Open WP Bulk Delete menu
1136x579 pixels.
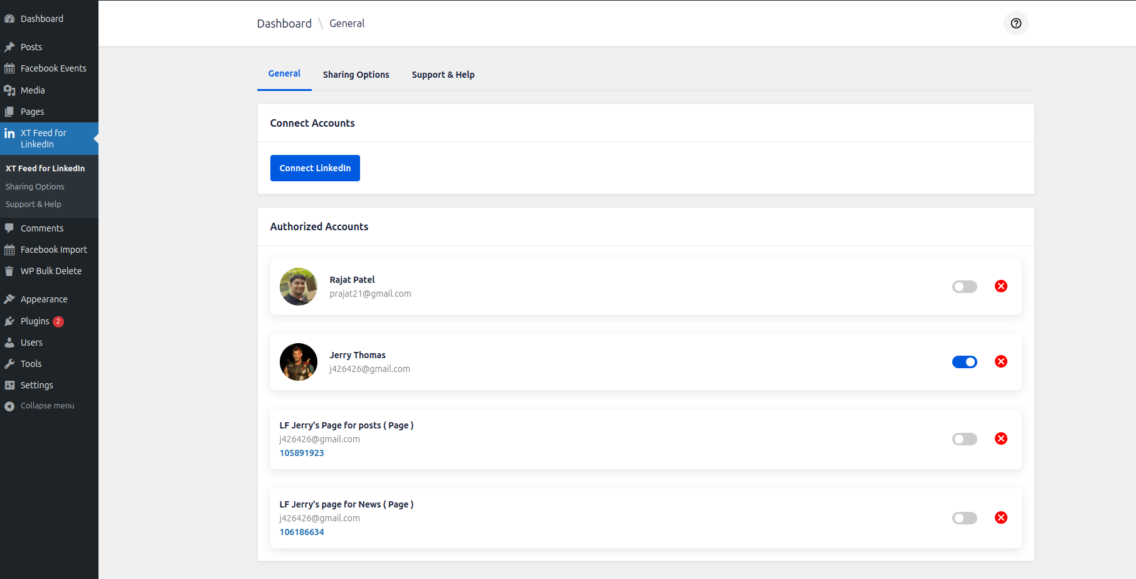point(51,271)
